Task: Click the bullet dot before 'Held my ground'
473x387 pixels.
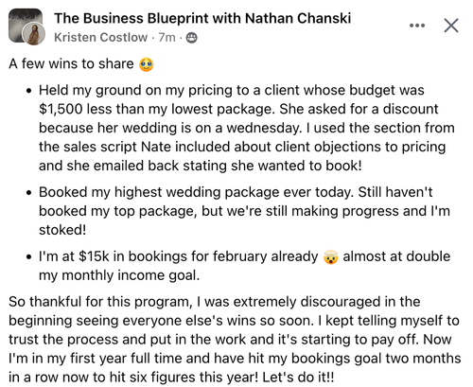Action: [x=29, y=91]
